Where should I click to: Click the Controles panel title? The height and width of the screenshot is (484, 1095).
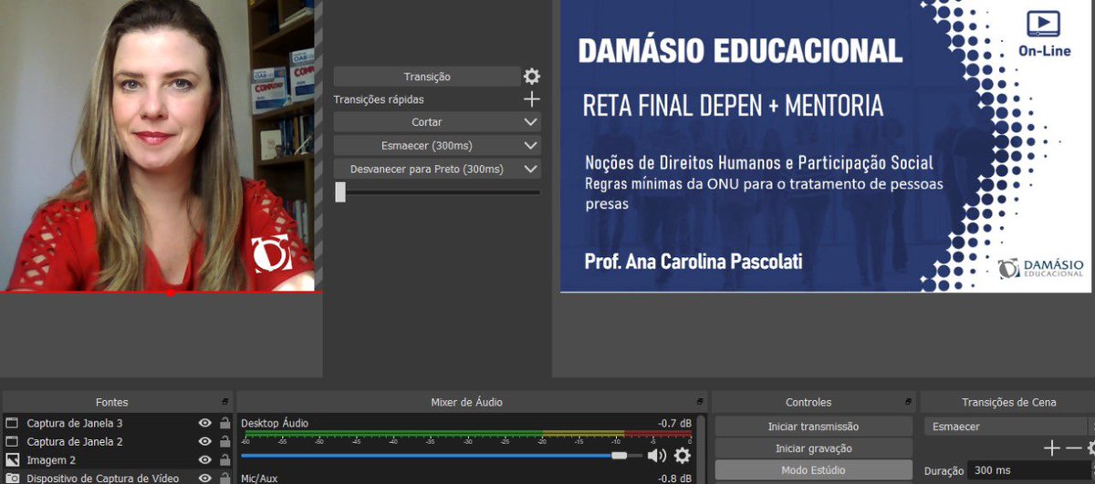(x=808, y=402)
